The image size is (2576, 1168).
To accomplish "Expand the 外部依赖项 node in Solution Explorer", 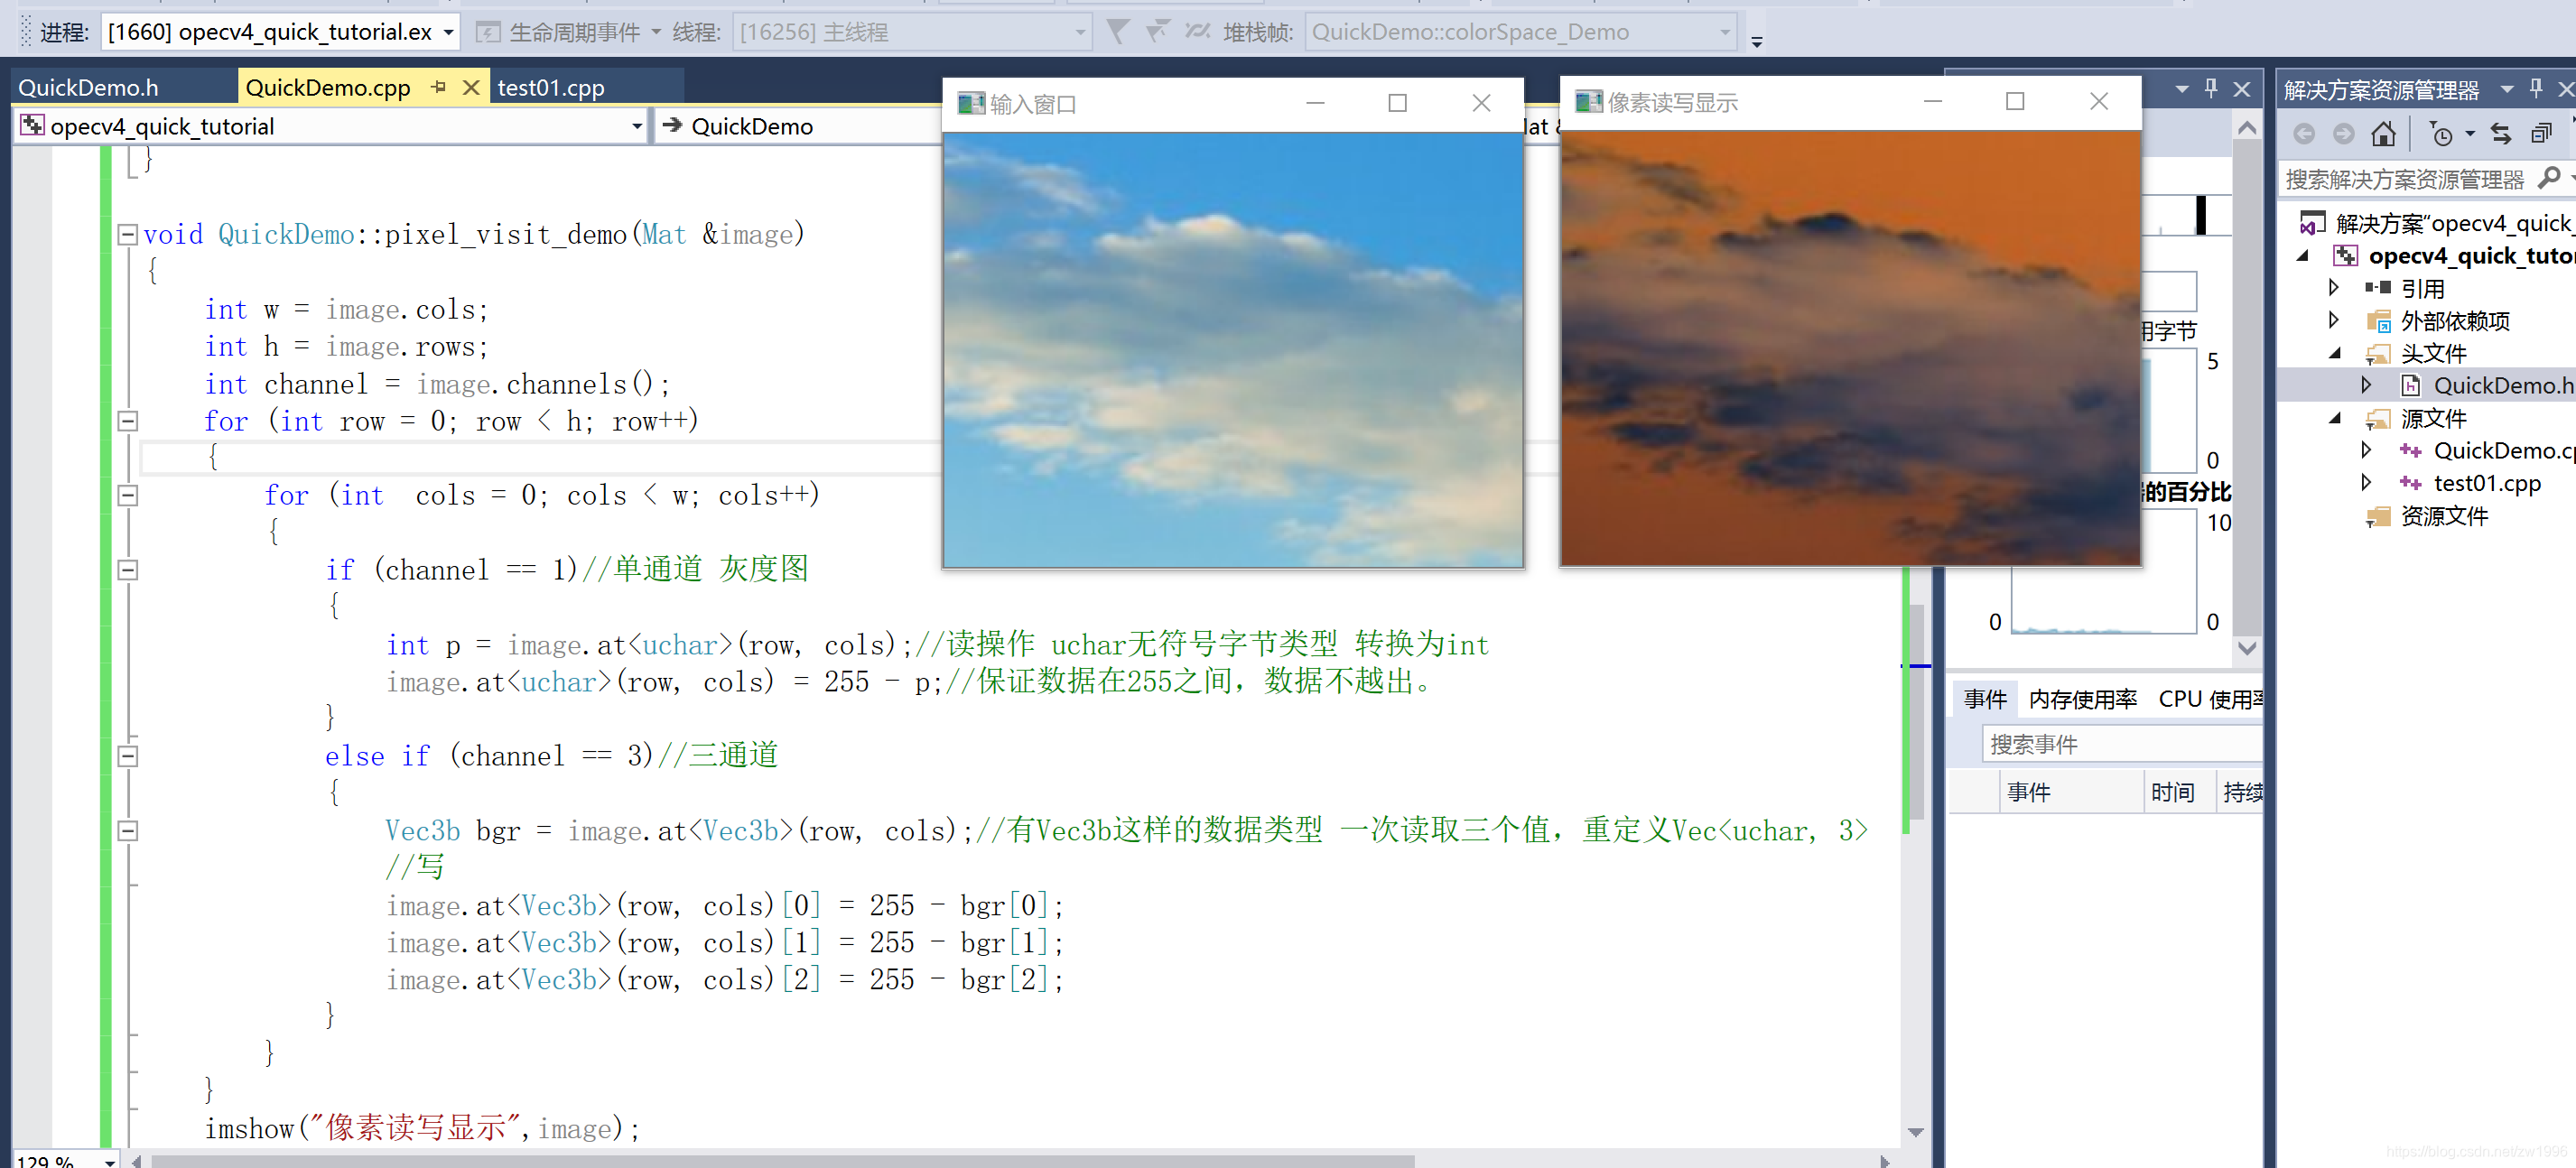I will 2334,320.
